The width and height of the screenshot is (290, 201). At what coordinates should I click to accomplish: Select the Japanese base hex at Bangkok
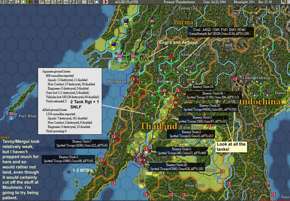point(139,161)
